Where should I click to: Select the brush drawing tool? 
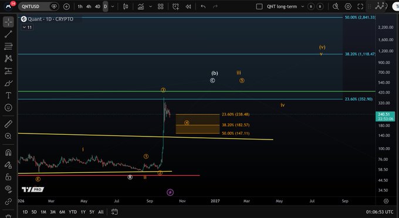click(x=8, y=83)
